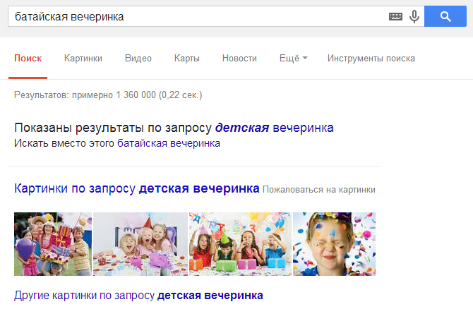Open the Новости tab
Viewport: 473px width, 309px height.
pos(239,59)
